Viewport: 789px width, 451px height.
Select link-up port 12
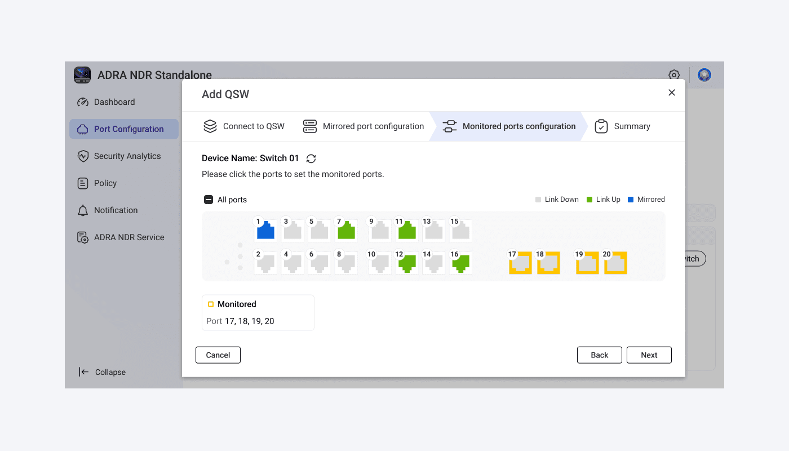pos(407,263)
